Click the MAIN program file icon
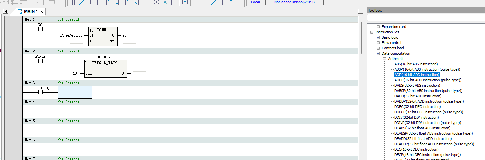This screenshot has height=160, width=485. click(x=19, y=11)
